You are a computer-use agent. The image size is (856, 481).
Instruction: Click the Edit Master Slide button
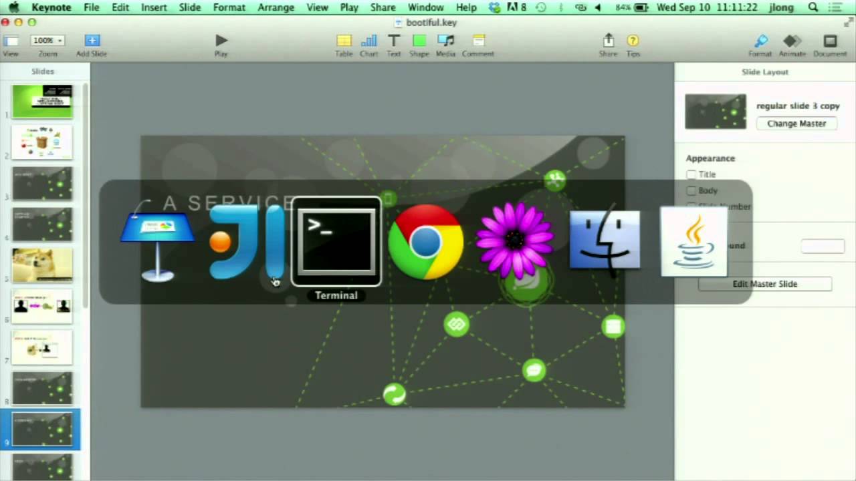coord(765,284)
